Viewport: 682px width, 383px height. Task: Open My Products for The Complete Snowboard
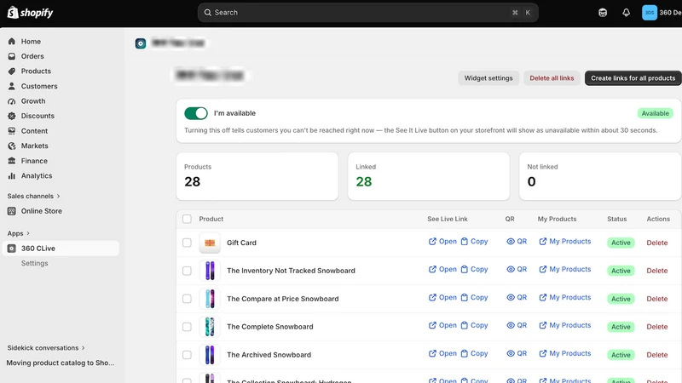565,325
